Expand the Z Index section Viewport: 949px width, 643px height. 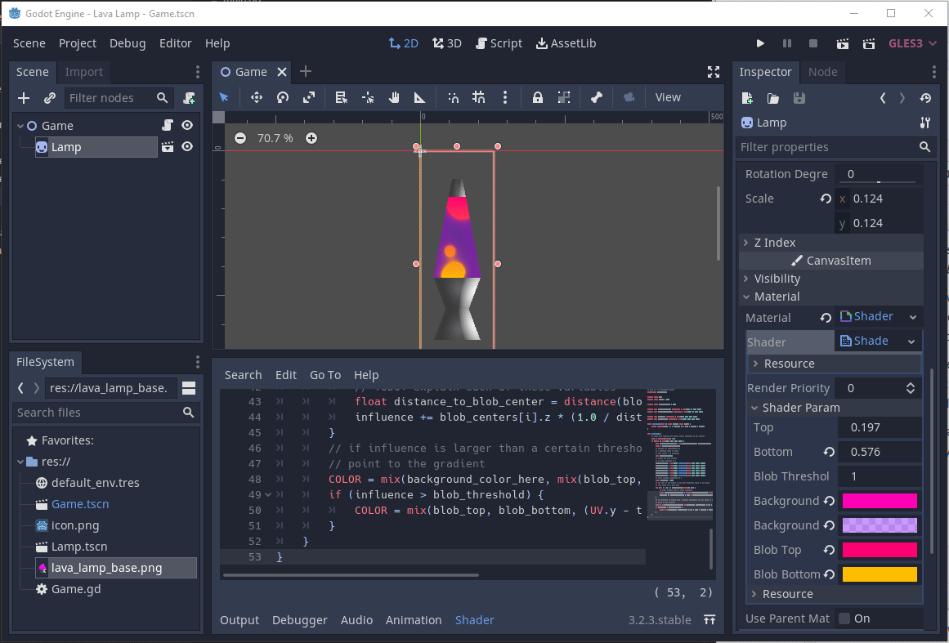coord(774,243)
